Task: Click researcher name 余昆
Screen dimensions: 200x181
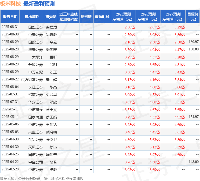Action: pyautogui.click(x=53, y=42)
